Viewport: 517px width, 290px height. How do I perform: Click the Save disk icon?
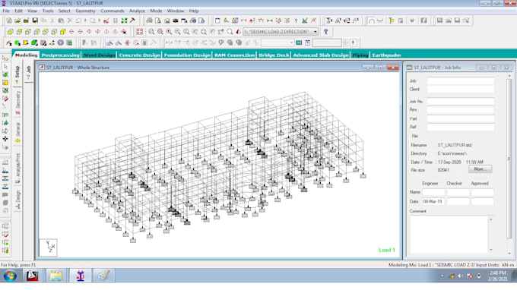pyautogui.click(x=35, y=20)
